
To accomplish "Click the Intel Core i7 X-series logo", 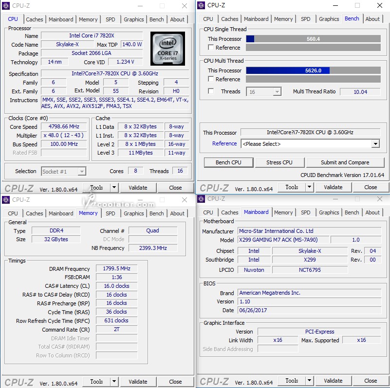I will 167,49.
